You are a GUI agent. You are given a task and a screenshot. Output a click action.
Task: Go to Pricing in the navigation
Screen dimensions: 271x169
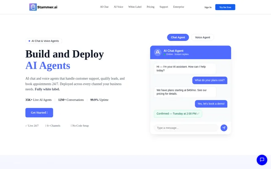pos(151,7)
